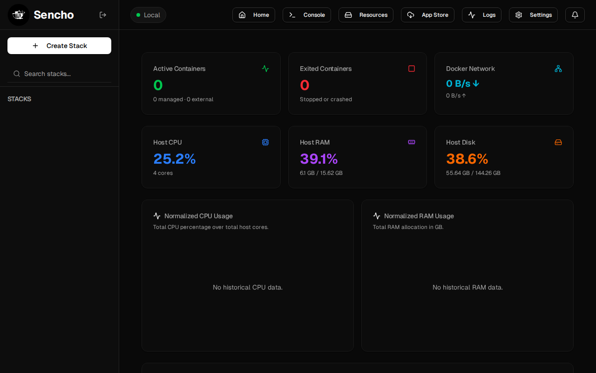Click the Docker Network topology icon
The width and height of the screenshot is (596, 373).
click(x=558, y=69)
